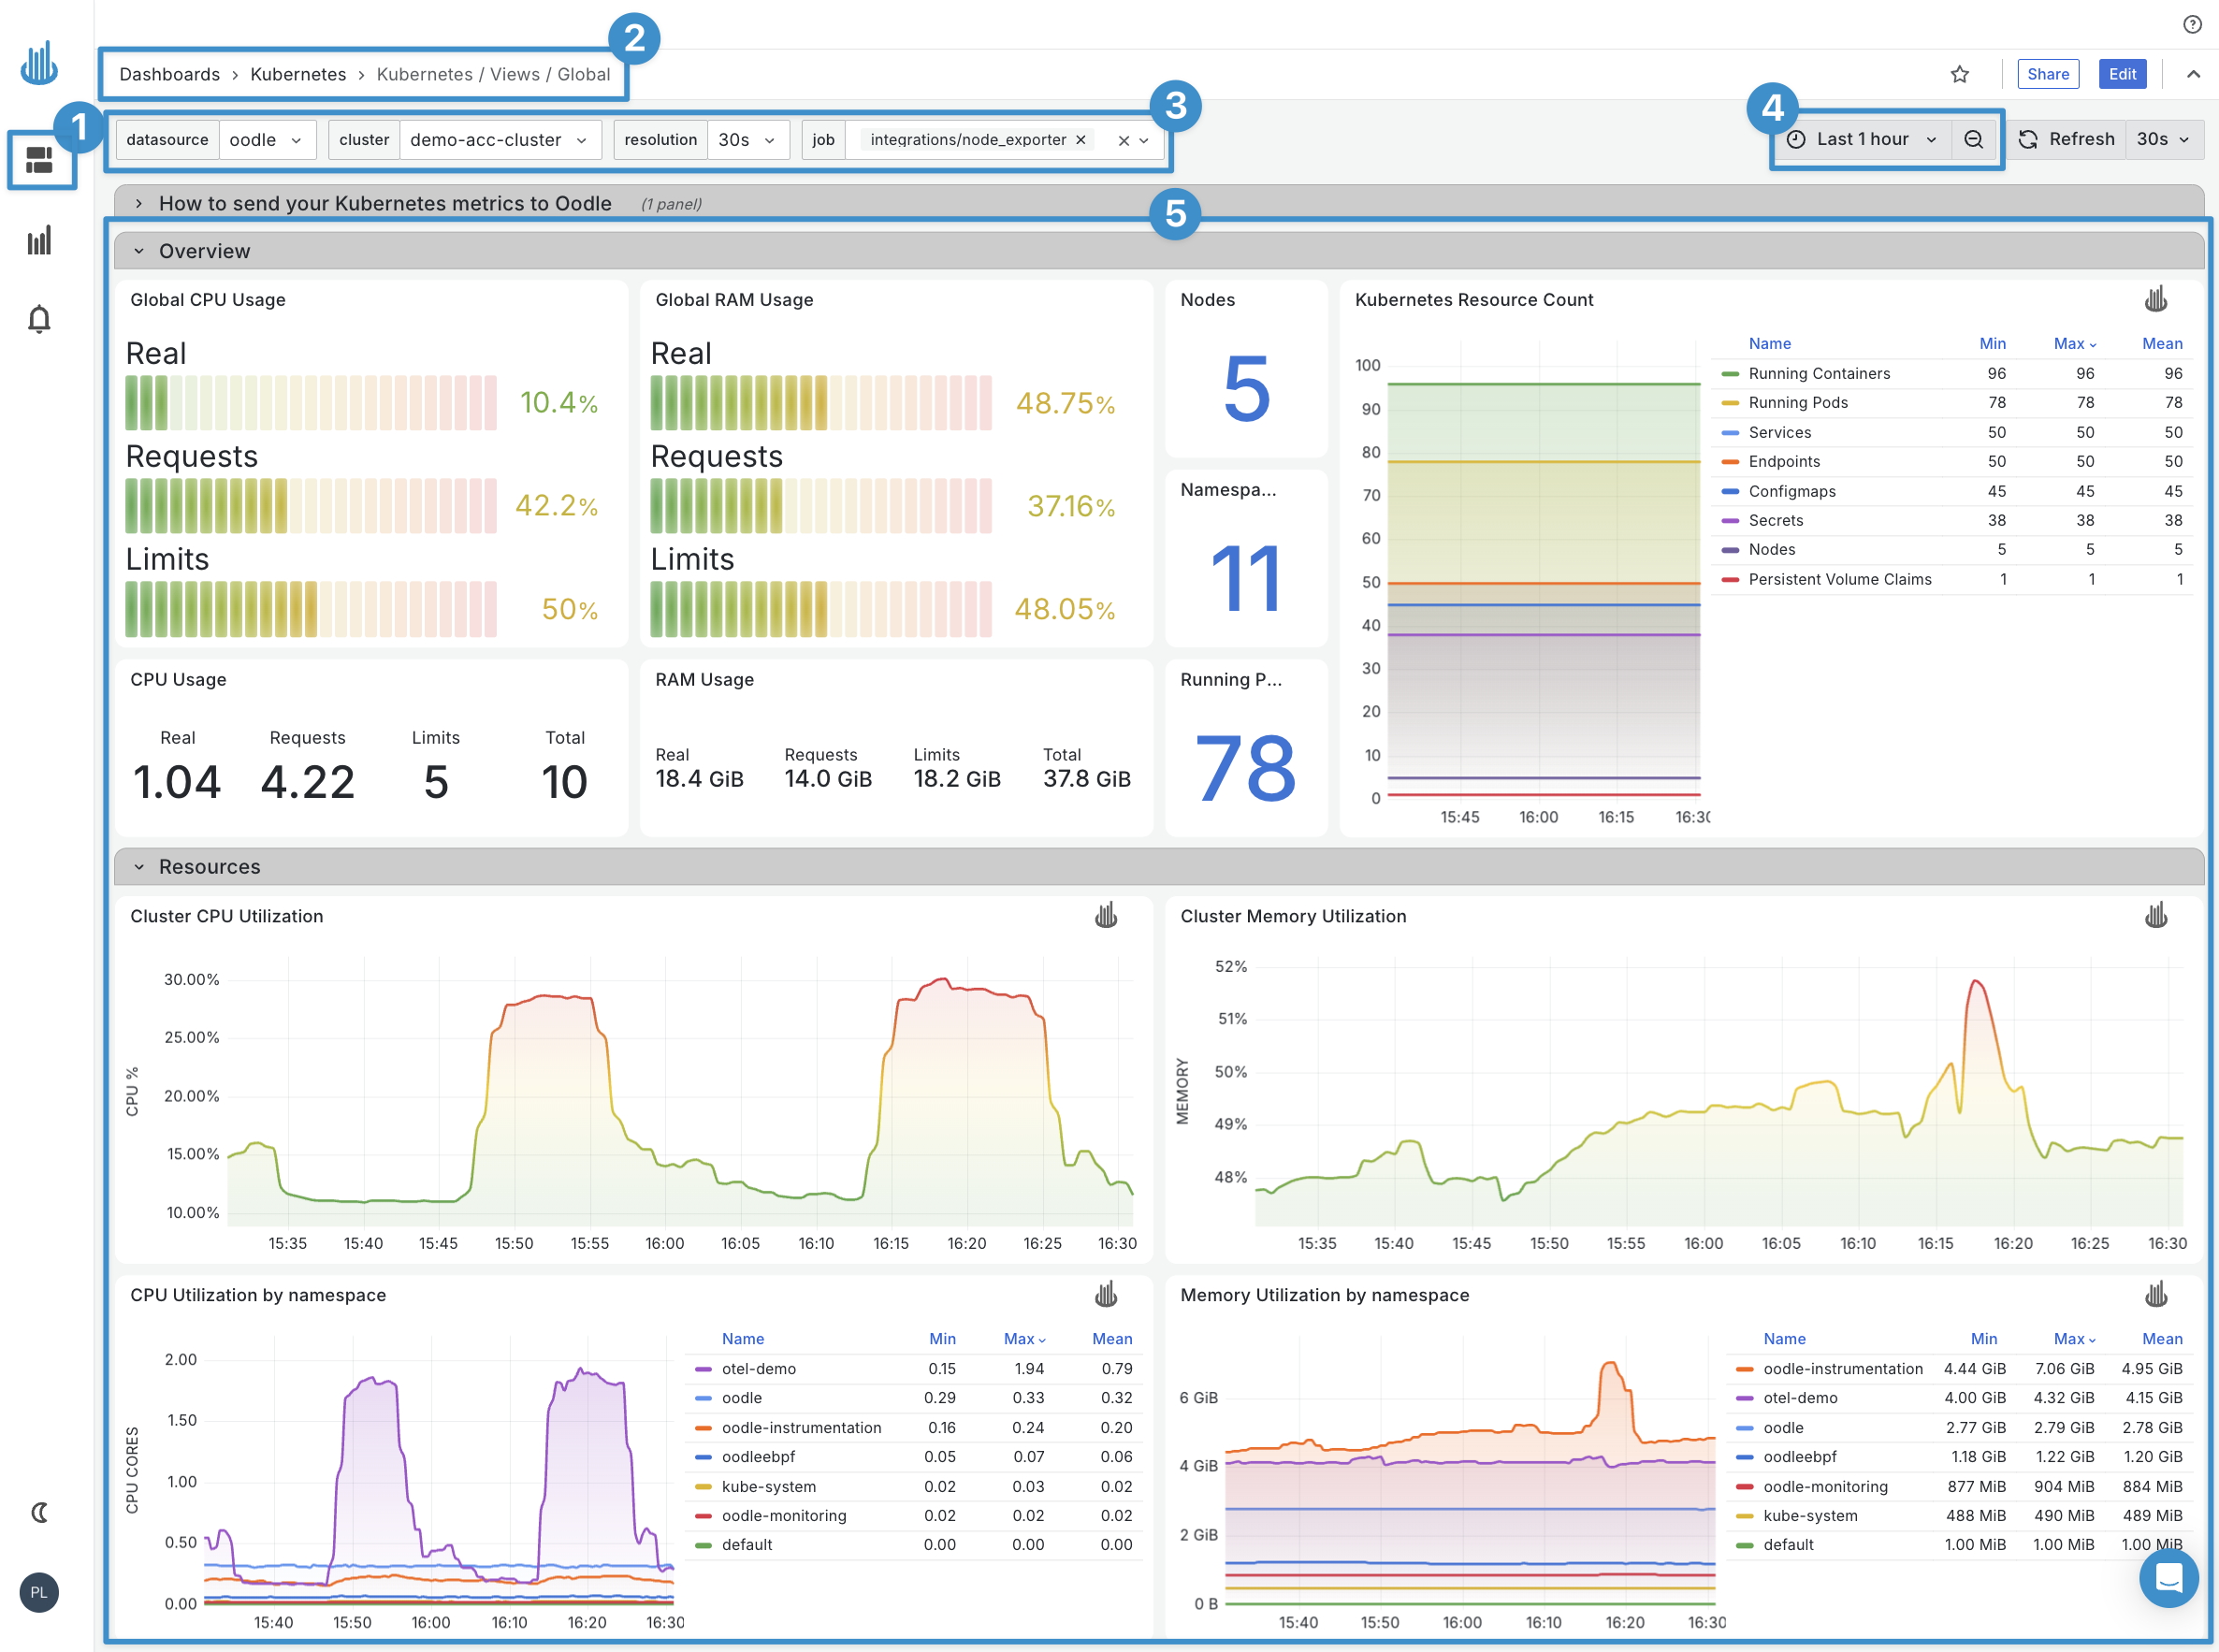Clear all job filter values
2219x1652 pixels.
1123,140
